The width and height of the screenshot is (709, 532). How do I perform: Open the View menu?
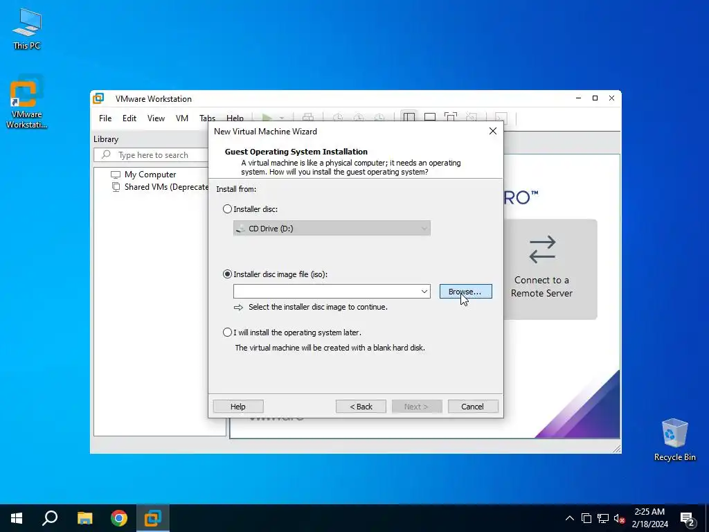156,118
